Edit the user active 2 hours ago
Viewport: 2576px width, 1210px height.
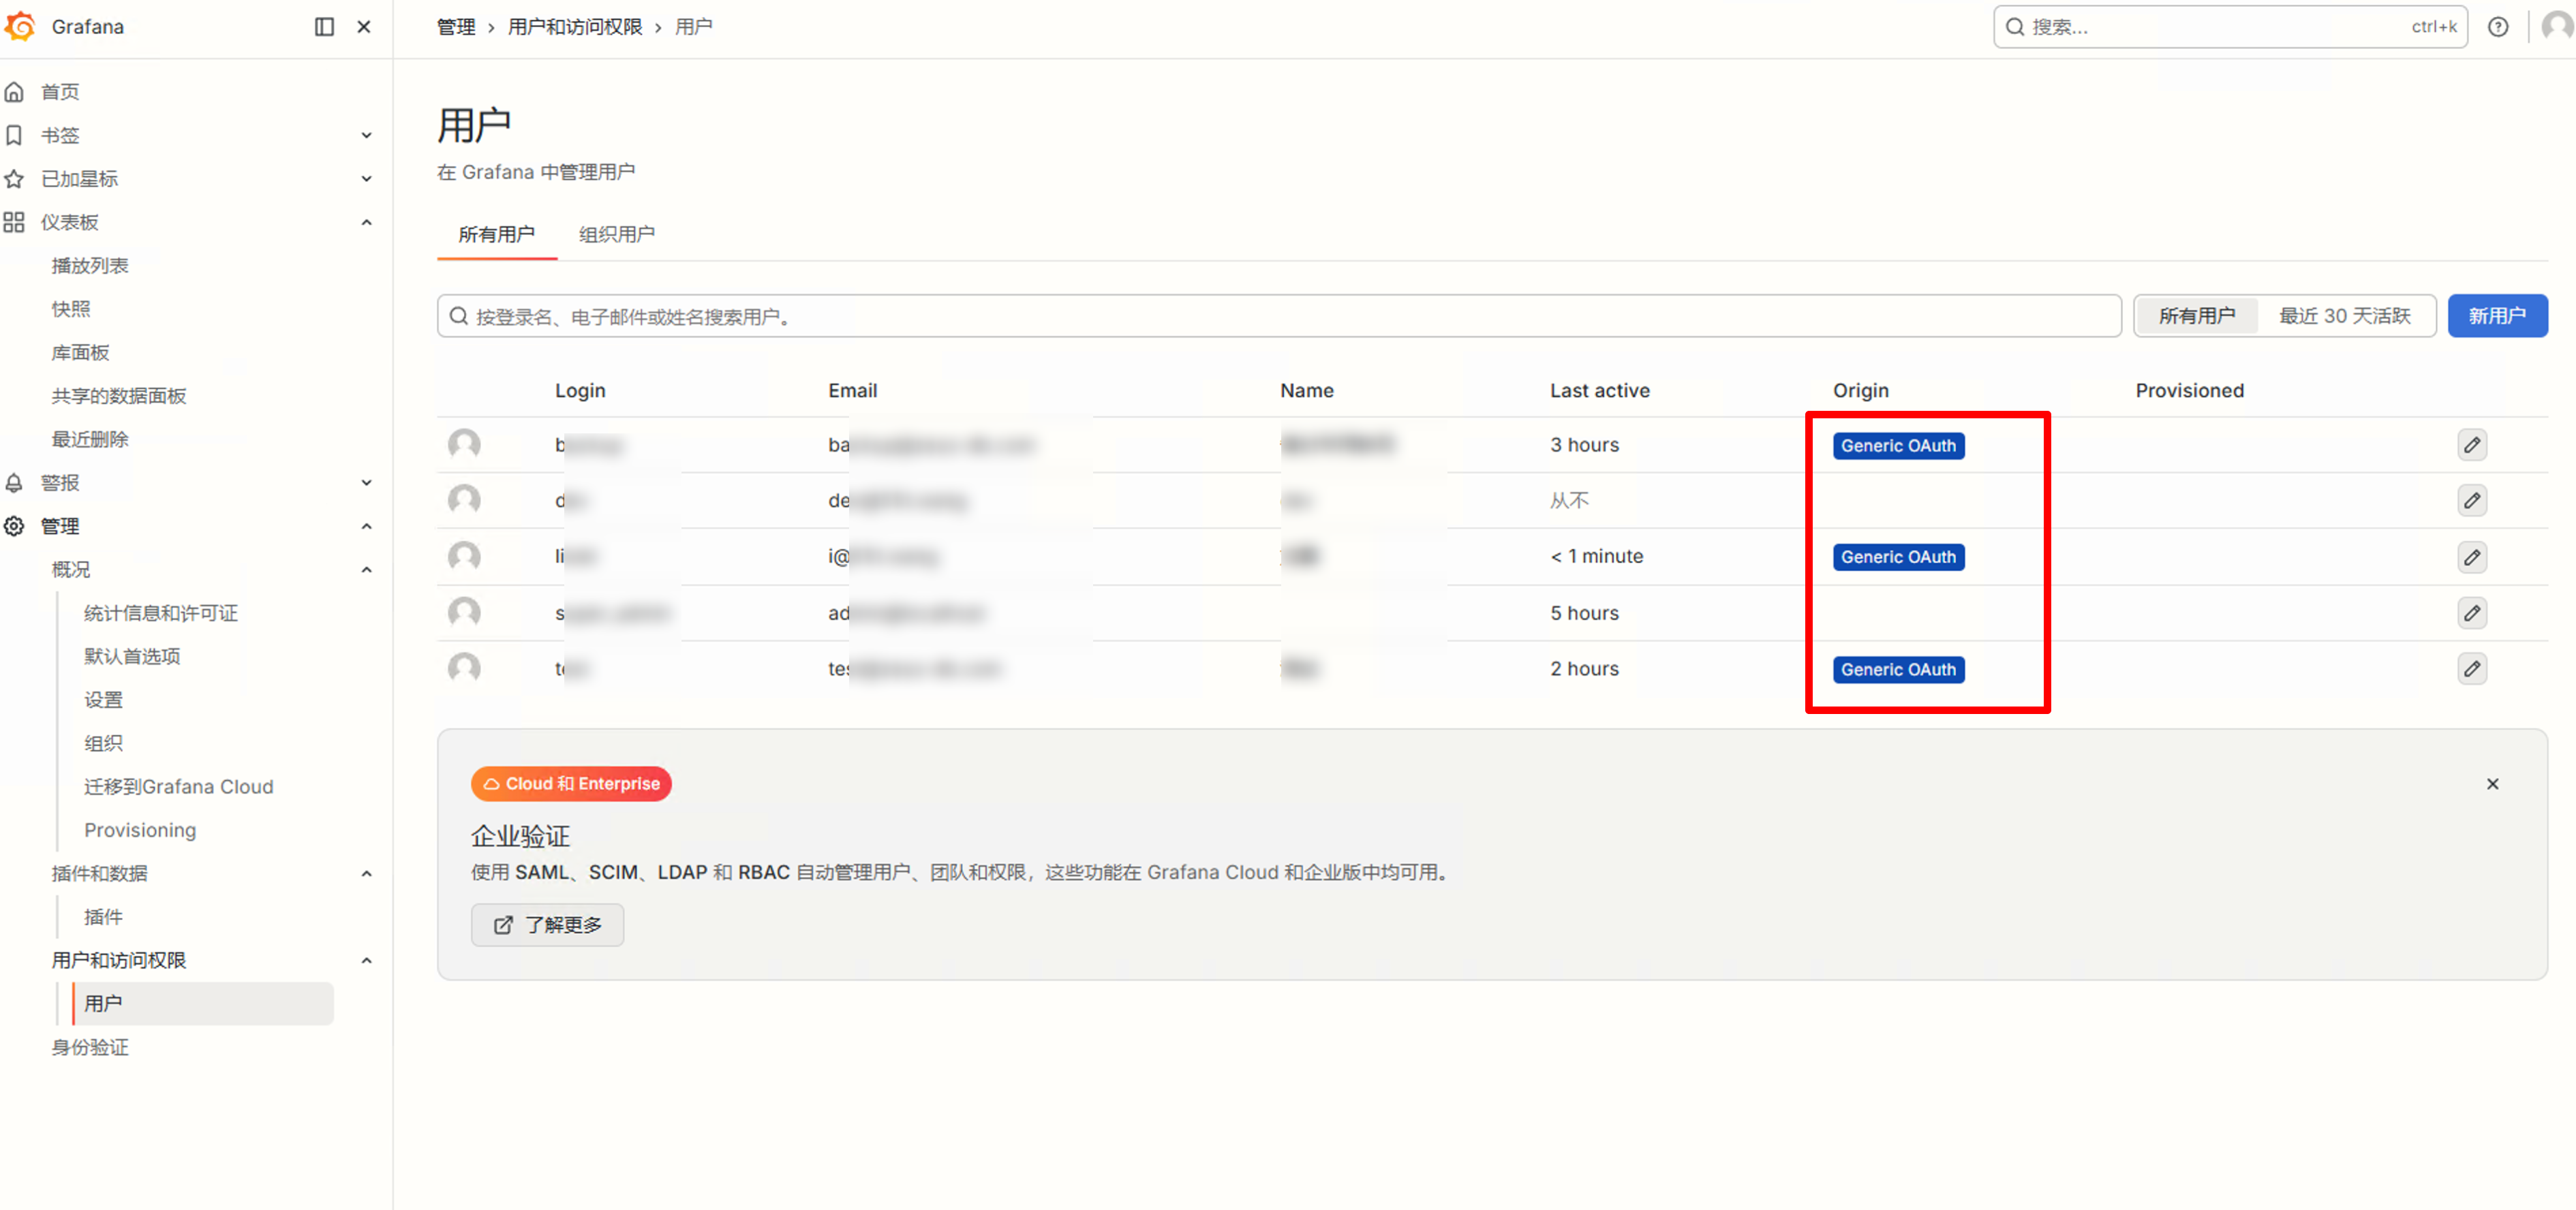pos(2472,669)
